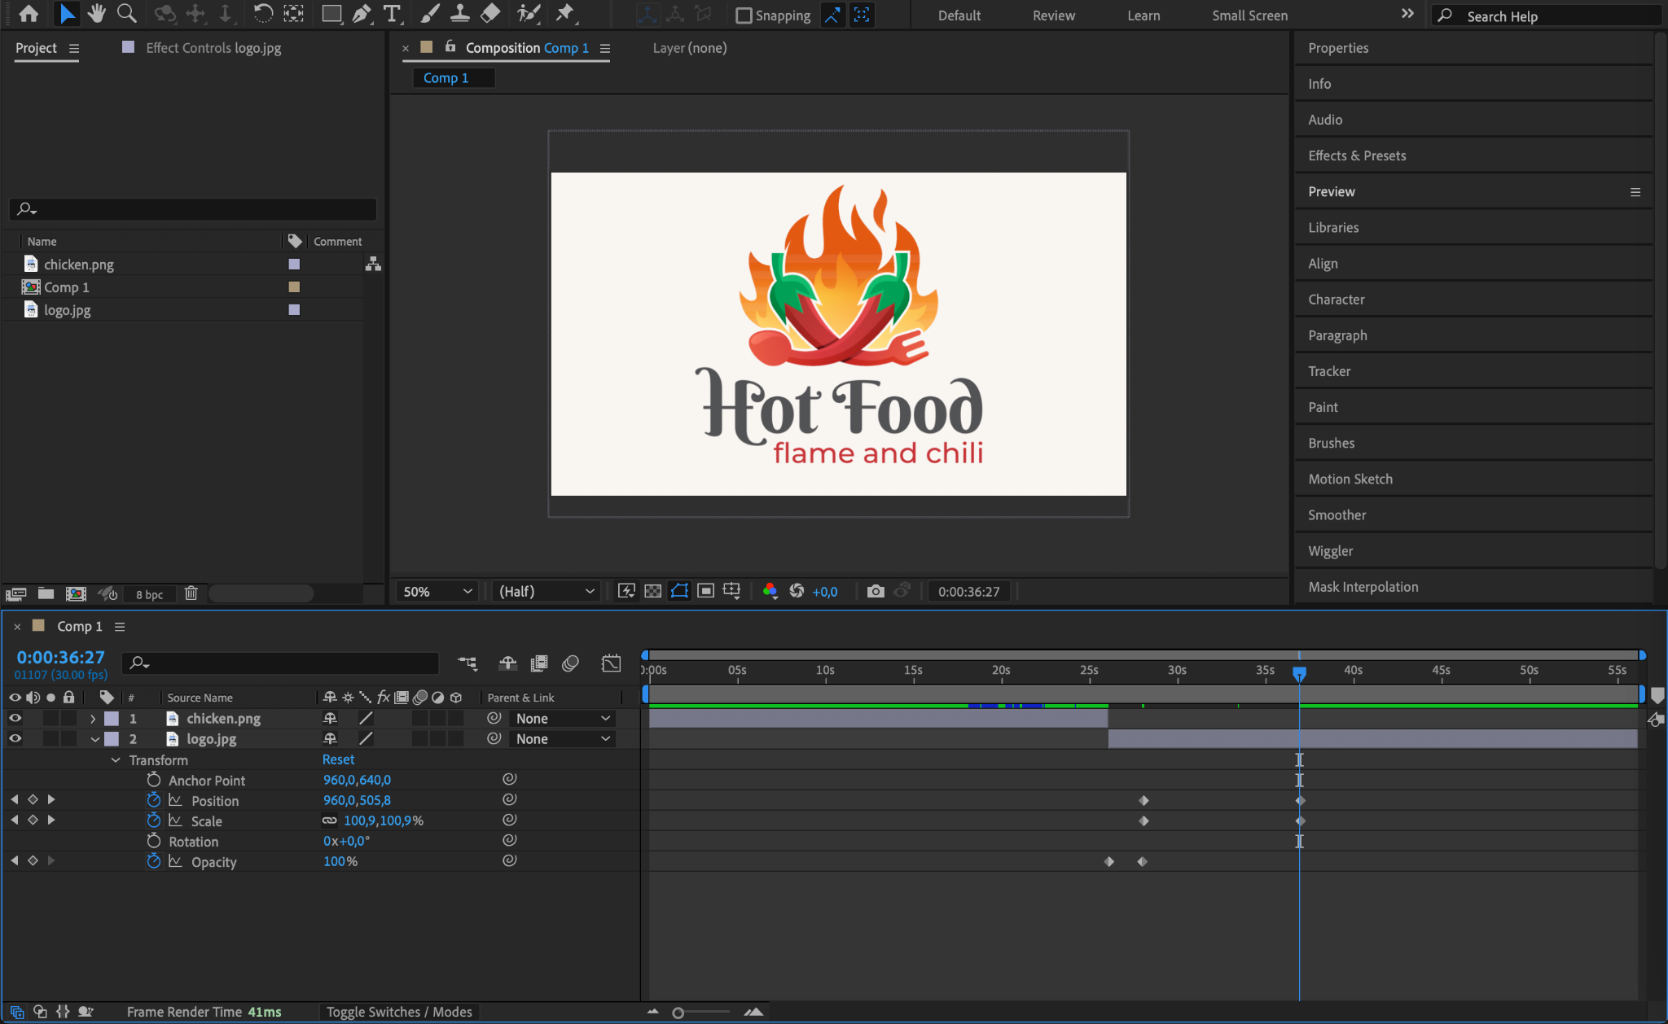Viewport: 1668px width, 1024px height.
Task: Select the Clone Stamp tool
Action: pyautogui.click(x=460, y=14)
